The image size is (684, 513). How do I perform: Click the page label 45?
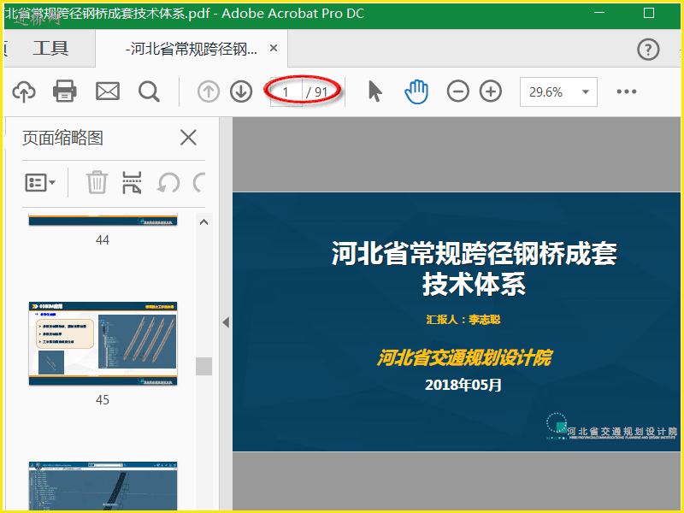[x=103, y=400]
